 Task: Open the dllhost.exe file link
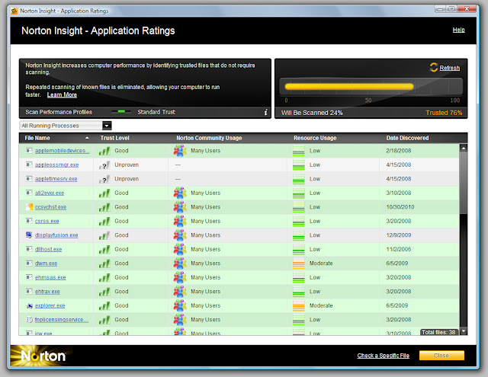click(48, 249)
